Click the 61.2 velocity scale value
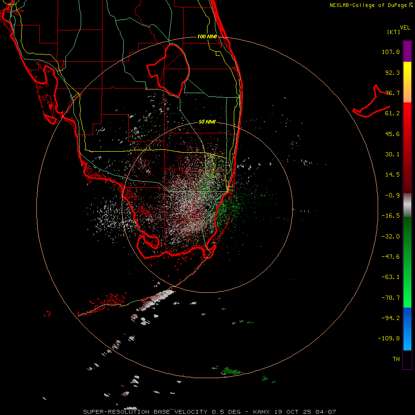415x415 pixels. 392,113
